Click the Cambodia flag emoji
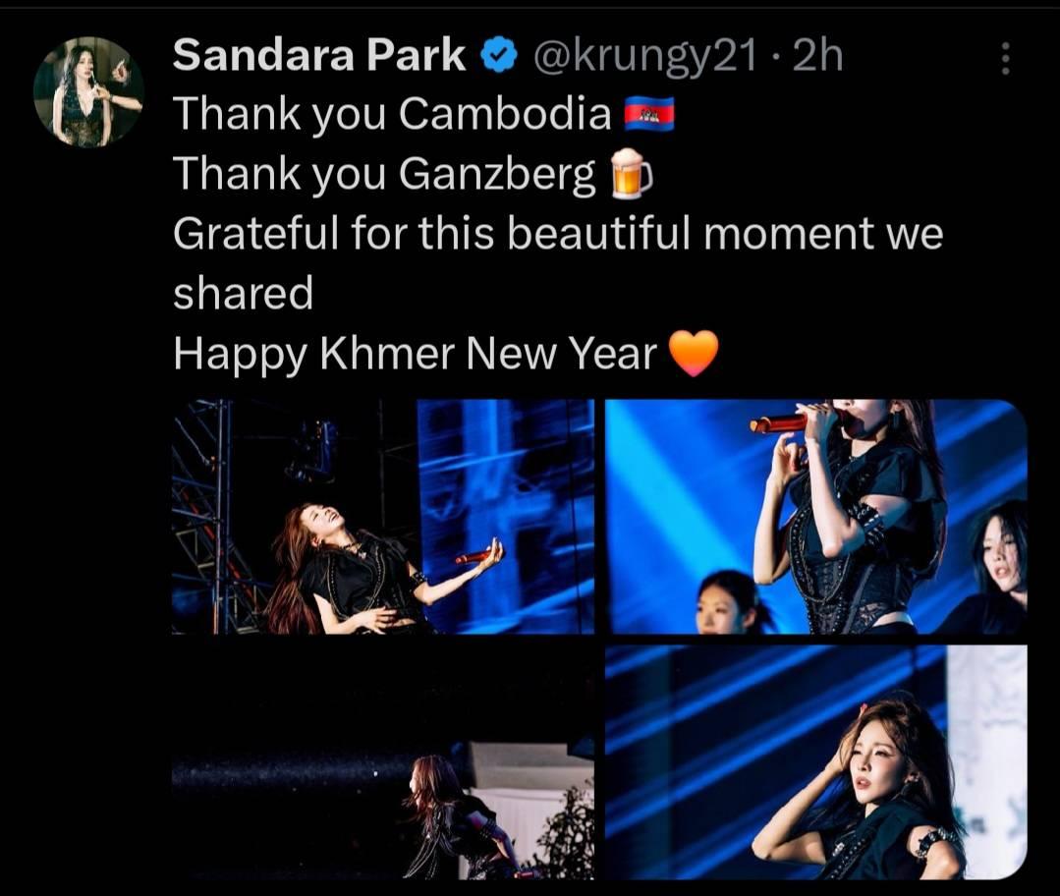1060x896 pixels. [x=648, y=113]
